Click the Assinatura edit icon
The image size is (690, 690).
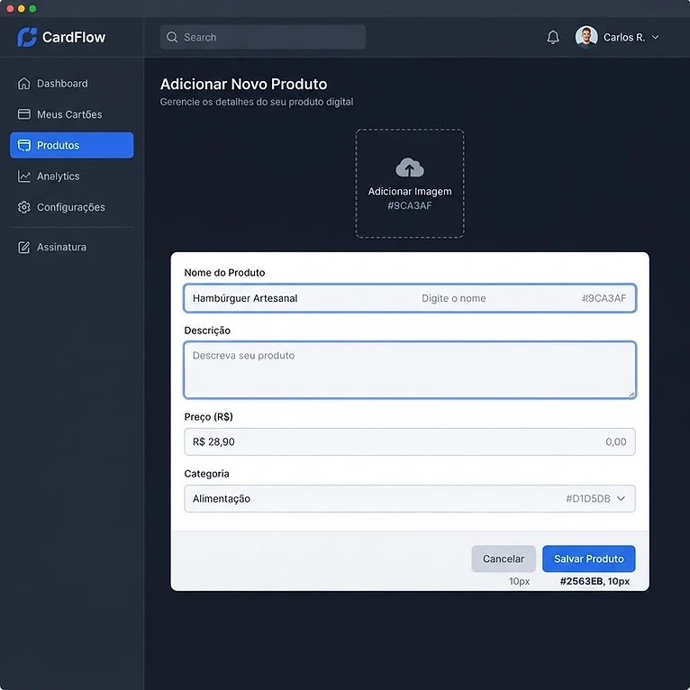pyautogui.click(x=23, y=247)
